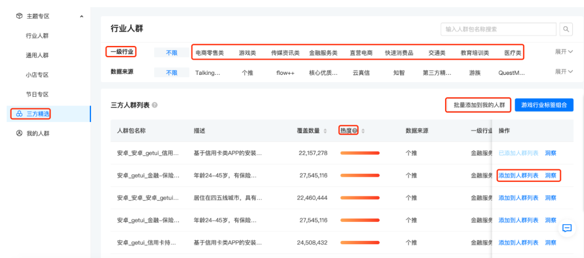Select 不限 for 数据来源
Viewport: 584px width, 258px height.
(172, 73)
